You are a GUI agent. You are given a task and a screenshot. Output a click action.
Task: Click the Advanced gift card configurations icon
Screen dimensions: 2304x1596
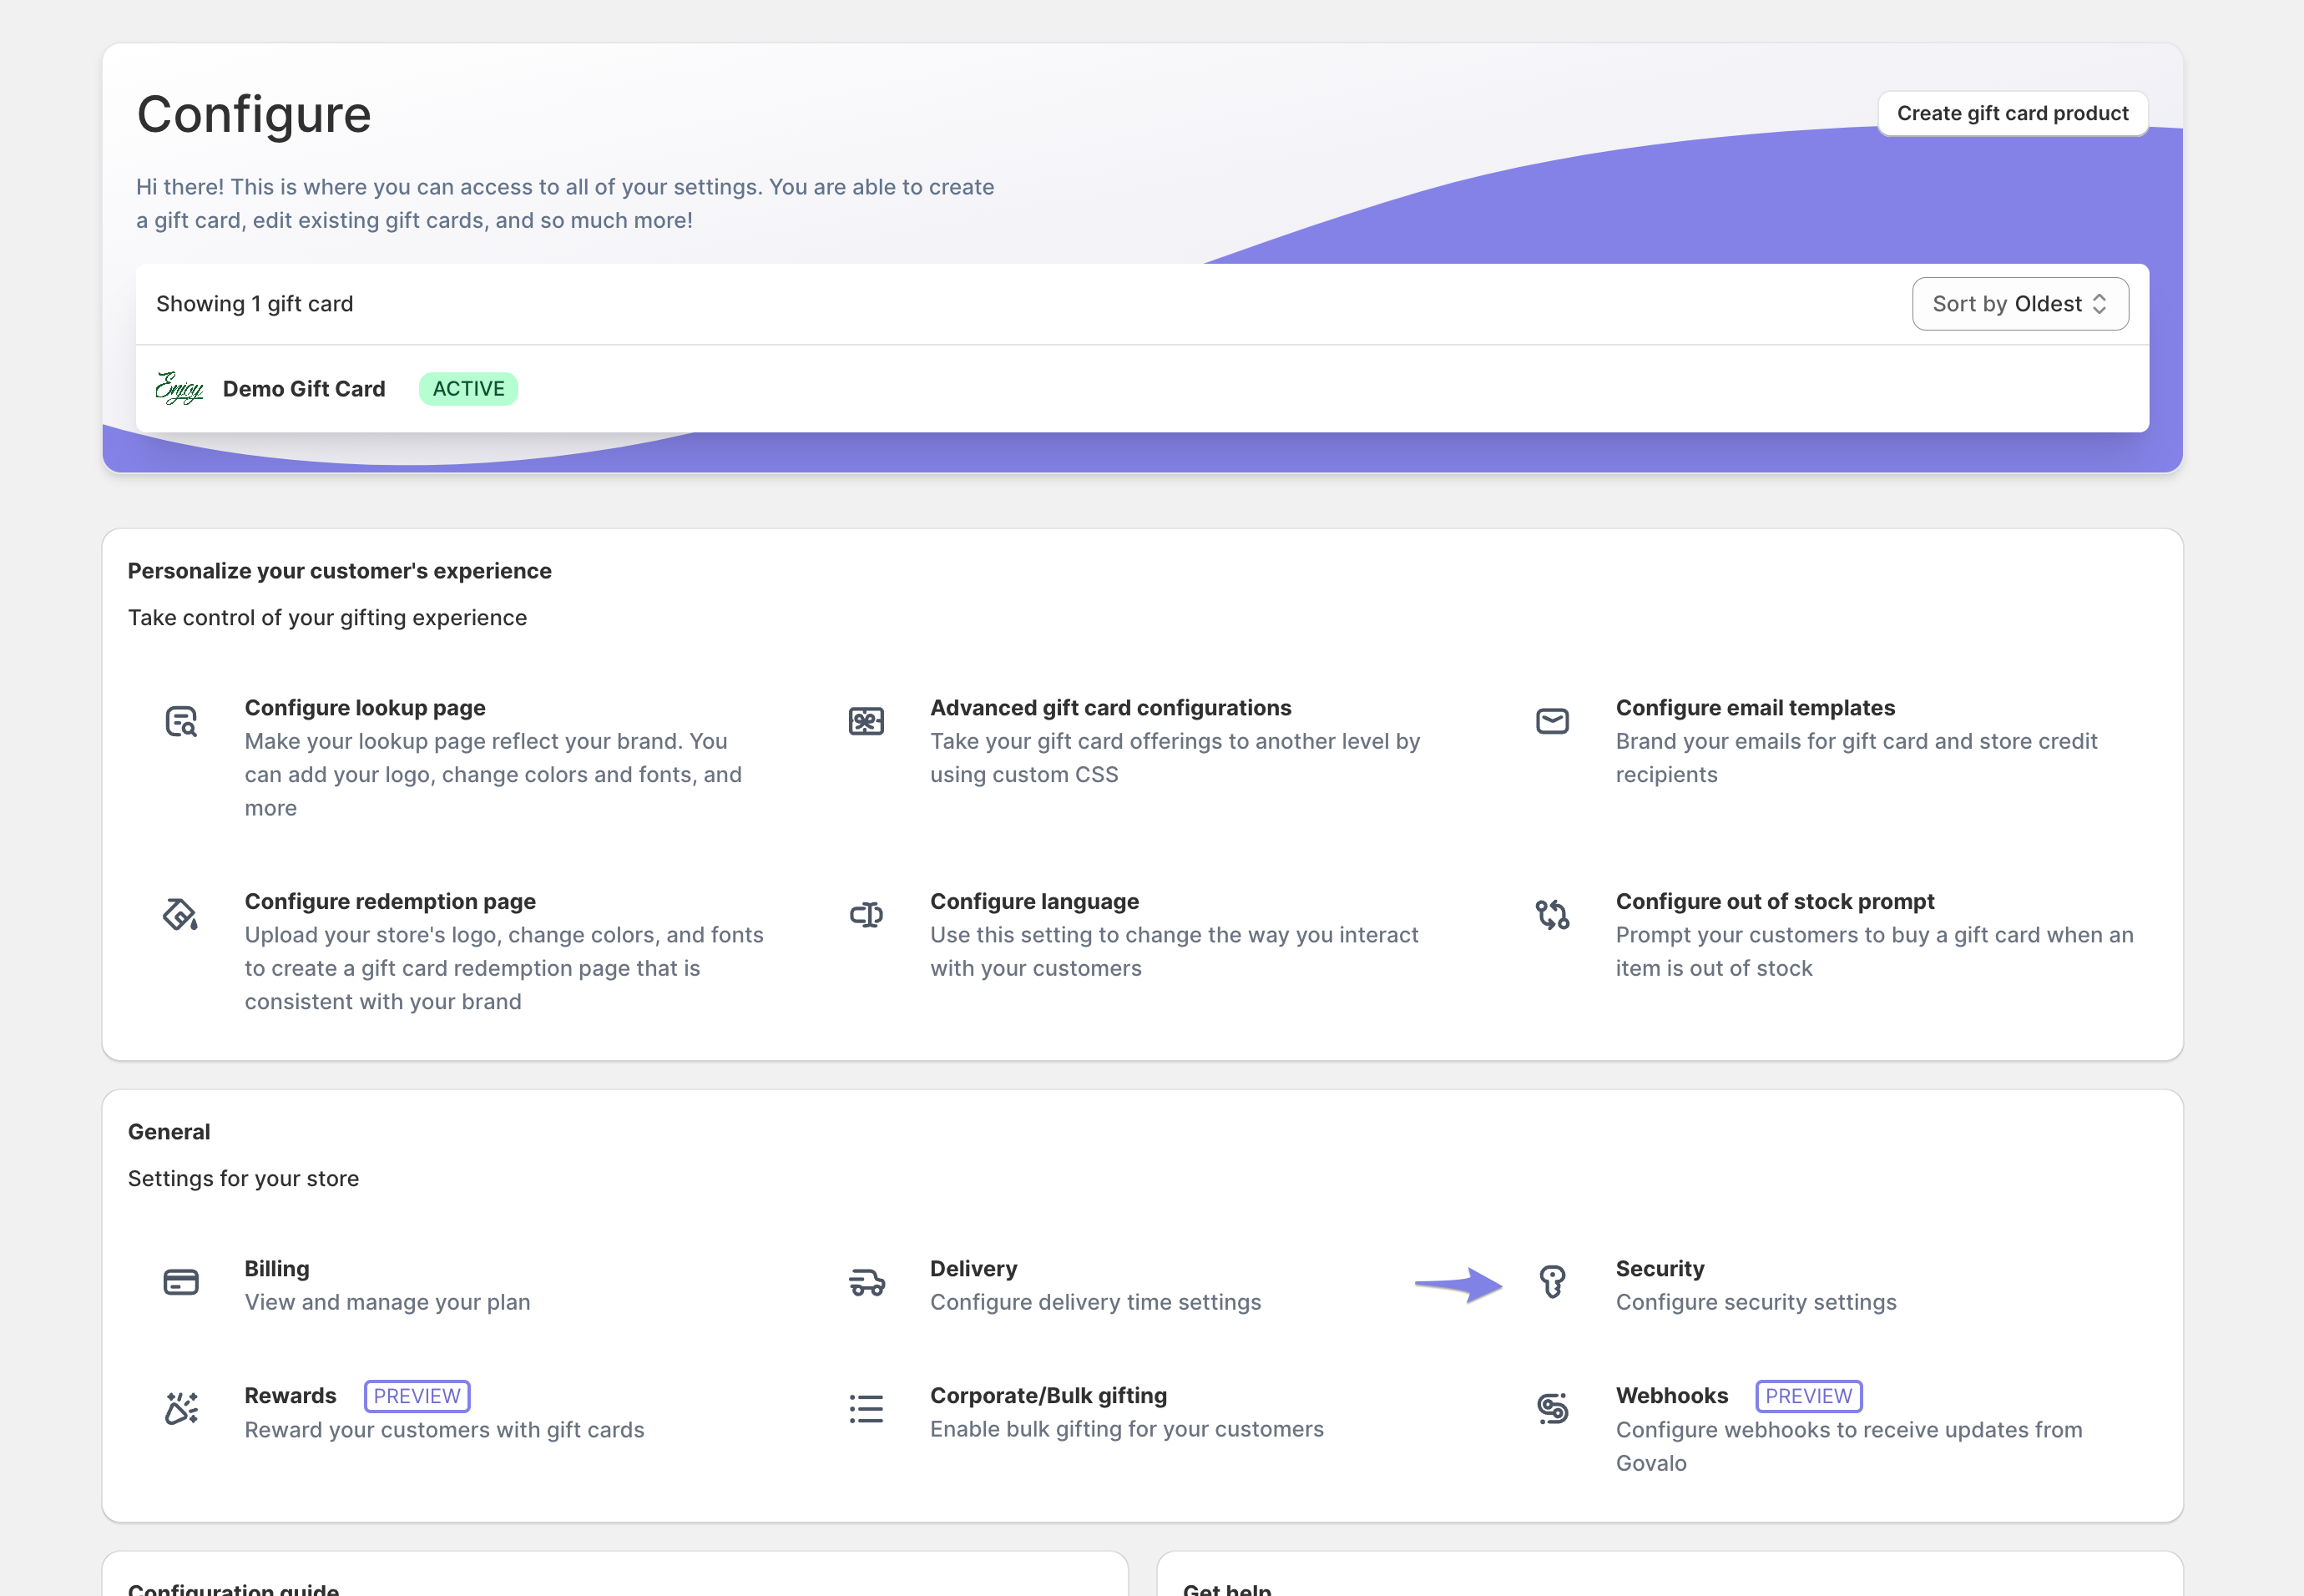[866, 721]
